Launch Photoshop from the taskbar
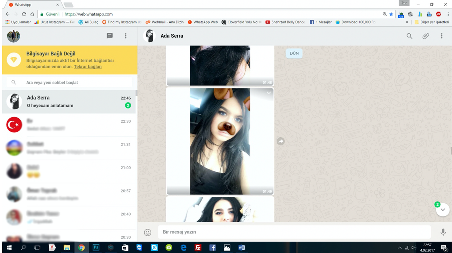 tap(96, 248)
